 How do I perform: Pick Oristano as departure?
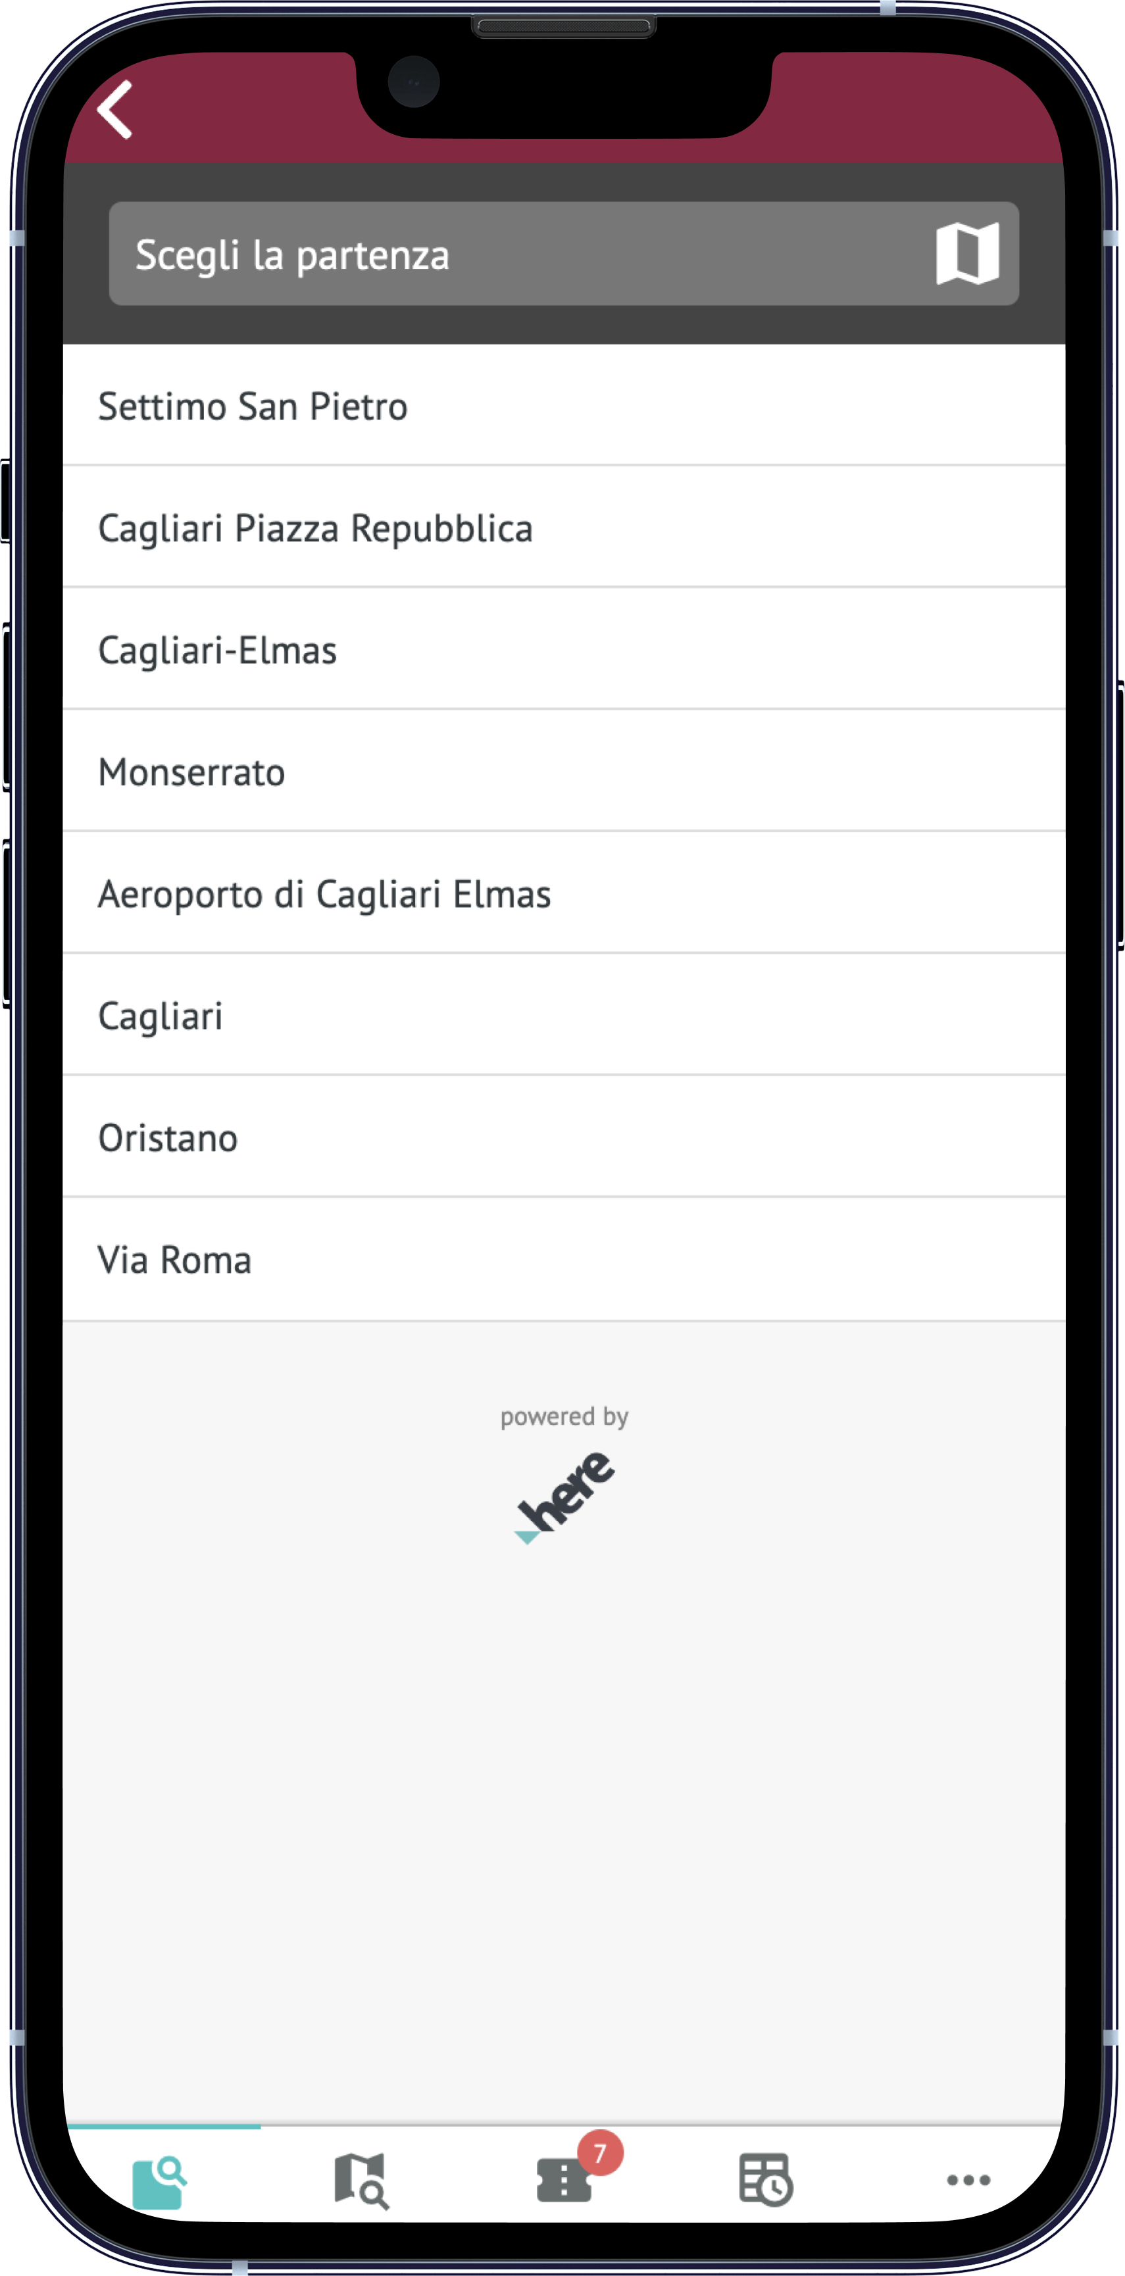(x=564, y=1137)
